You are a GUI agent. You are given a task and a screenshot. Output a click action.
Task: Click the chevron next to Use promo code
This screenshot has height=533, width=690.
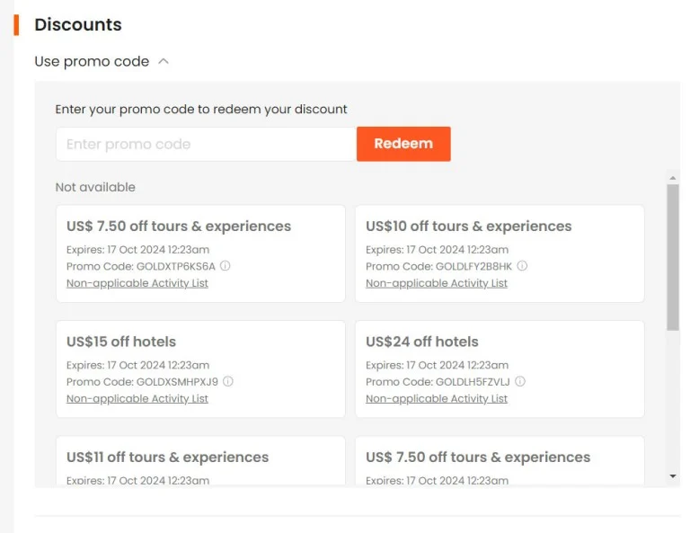164,61
